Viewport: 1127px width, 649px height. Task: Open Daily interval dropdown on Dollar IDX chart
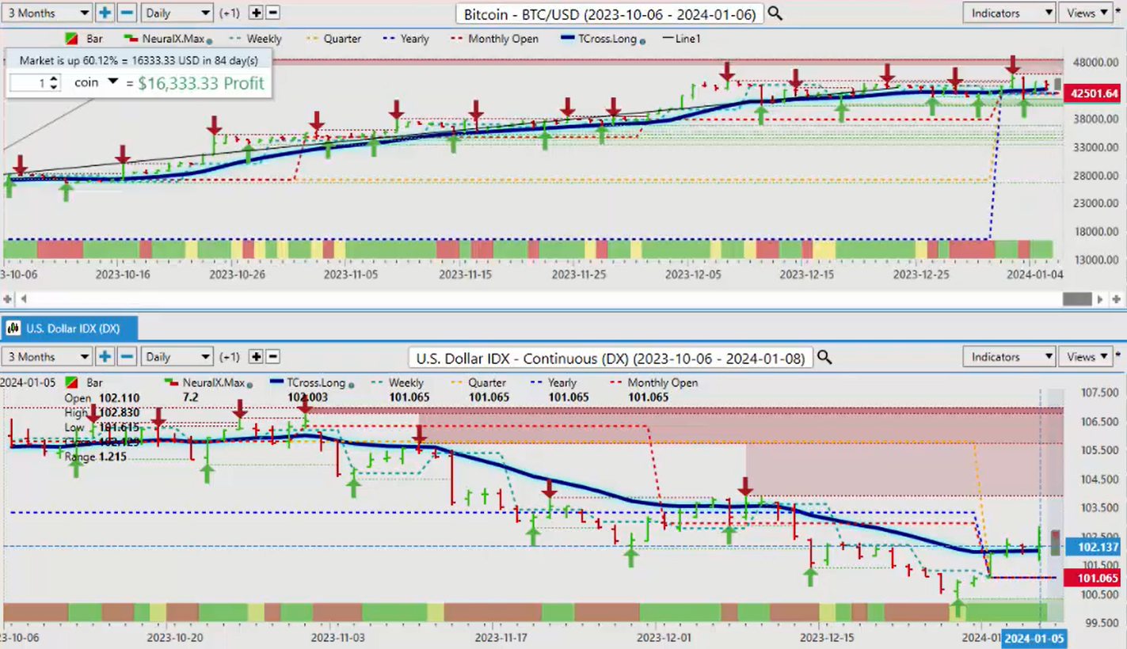coord(177,357)
